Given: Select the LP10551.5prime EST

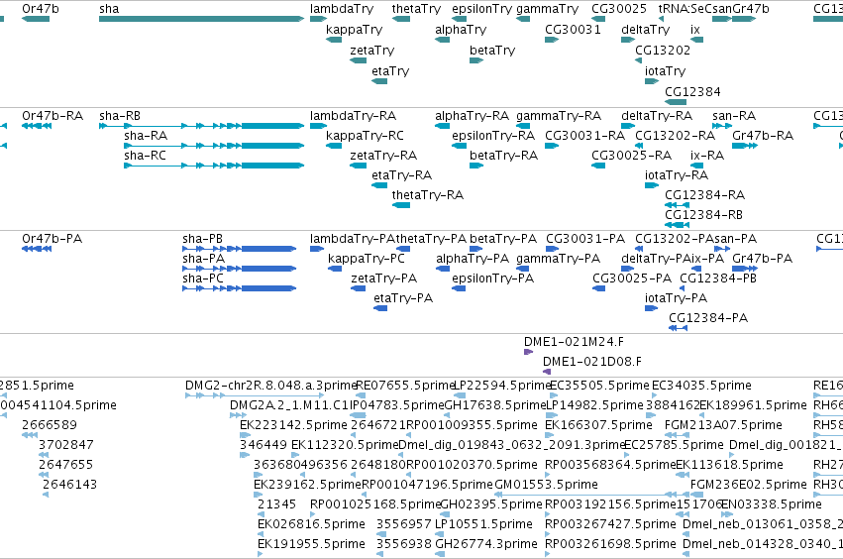Looking at the screenshot, I should [439, 533].
